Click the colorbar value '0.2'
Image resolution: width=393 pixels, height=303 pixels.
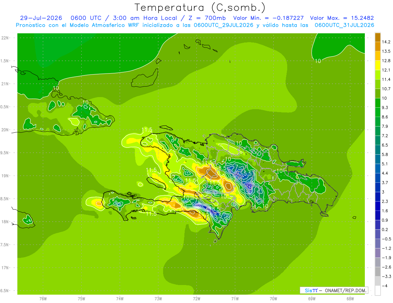coord(385,230)
